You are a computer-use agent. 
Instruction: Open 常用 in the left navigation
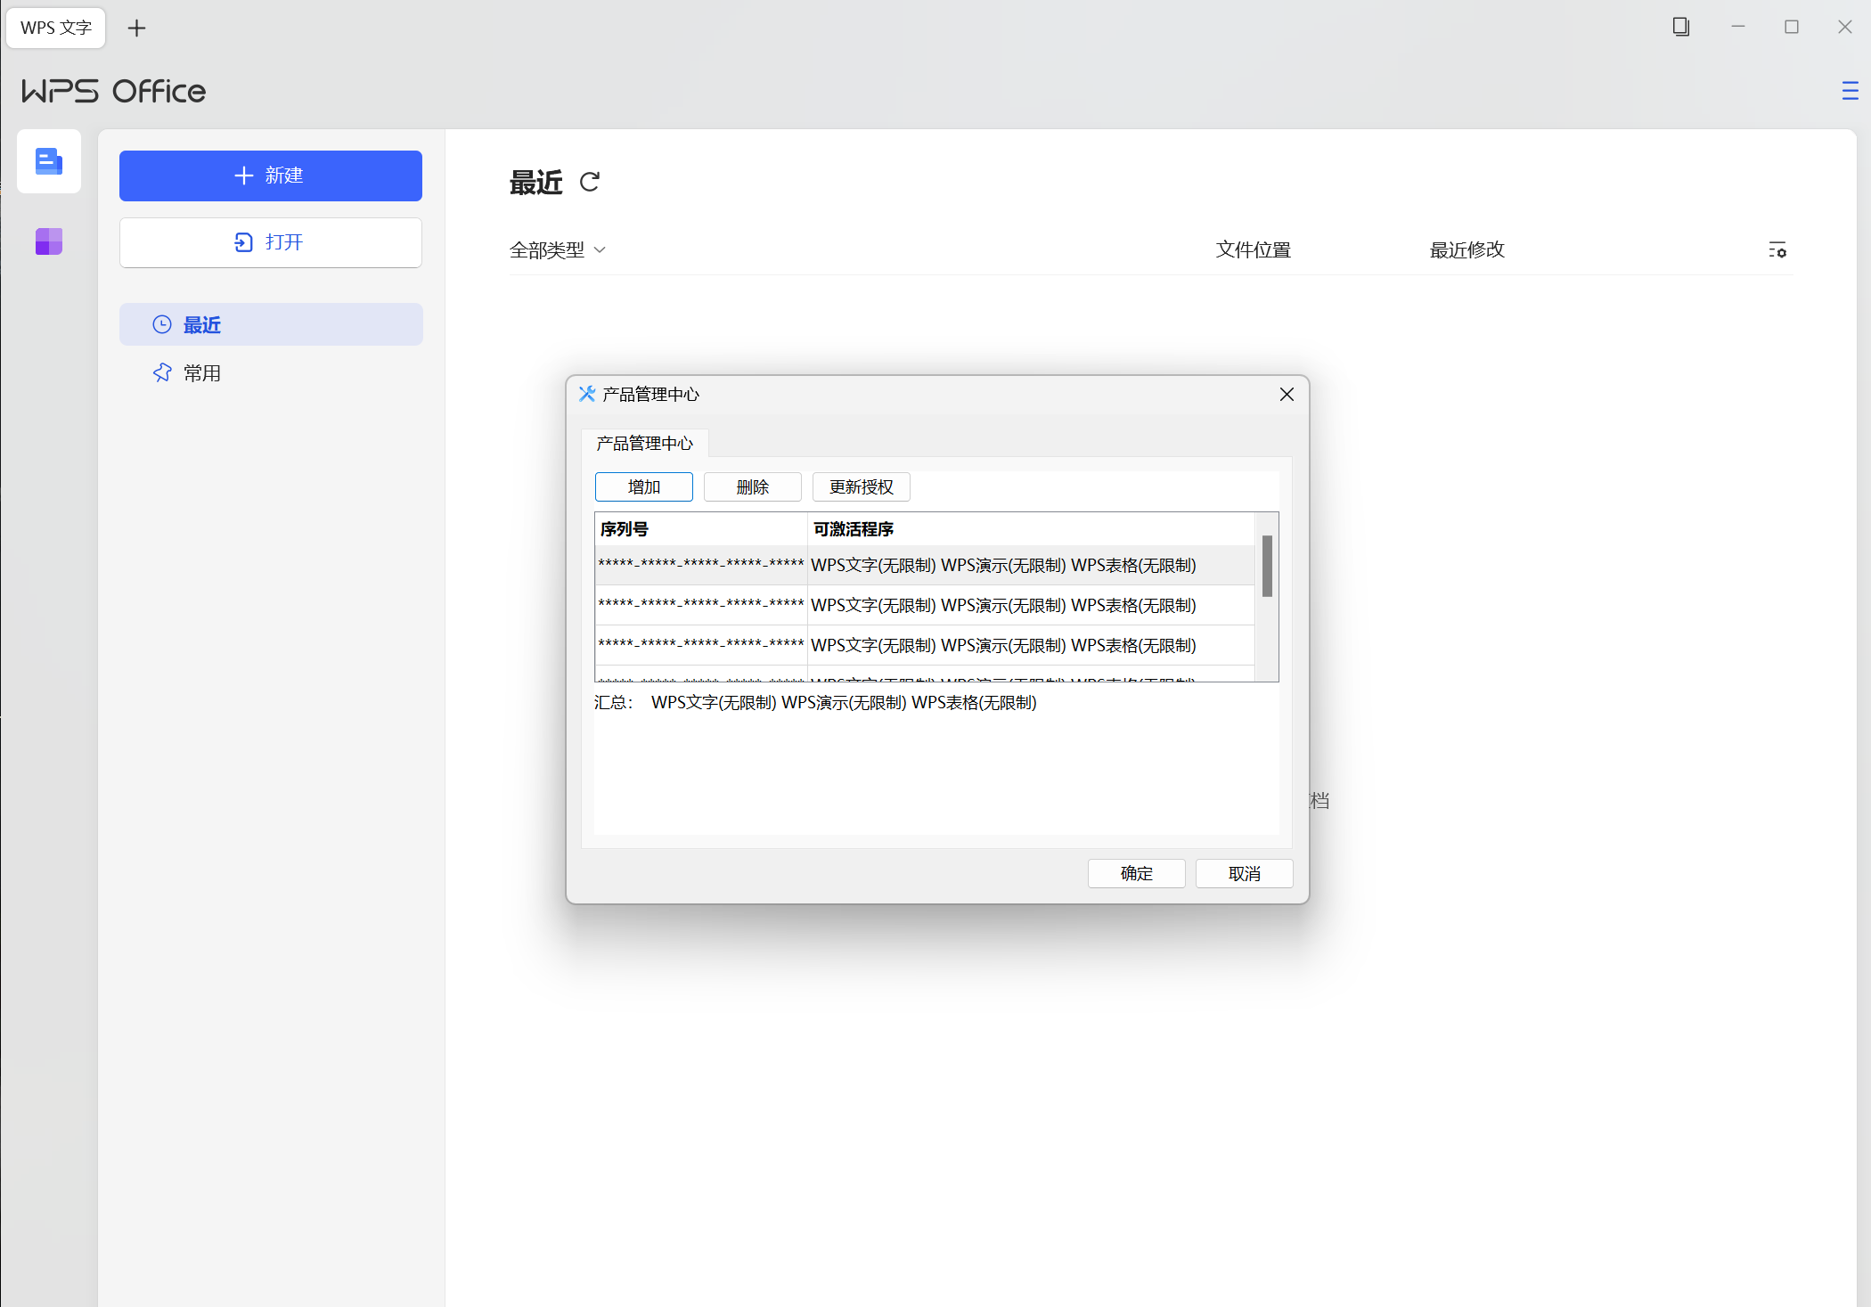(x=201, y=373)
